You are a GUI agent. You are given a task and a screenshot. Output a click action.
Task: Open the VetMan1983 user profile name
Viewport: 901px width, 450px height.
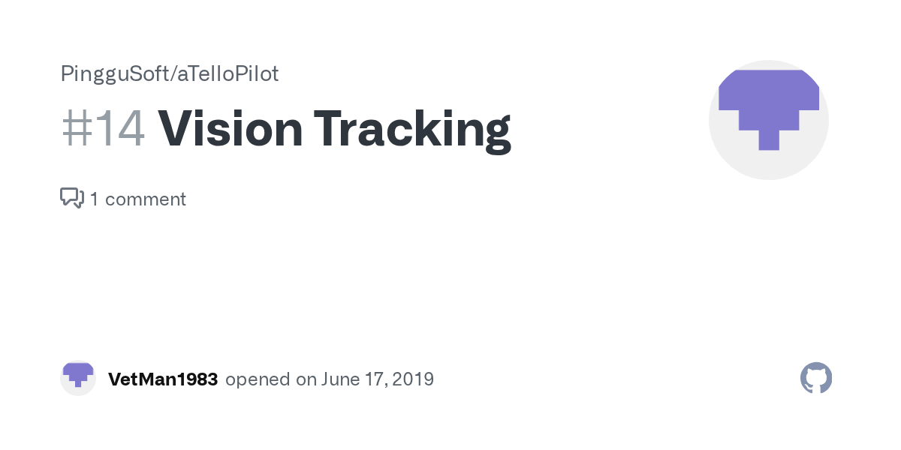[x=163, y=379]
